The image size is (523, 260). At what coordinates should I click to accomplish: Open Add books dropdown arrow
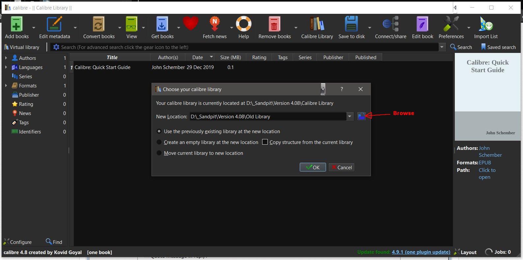(34, 28)
